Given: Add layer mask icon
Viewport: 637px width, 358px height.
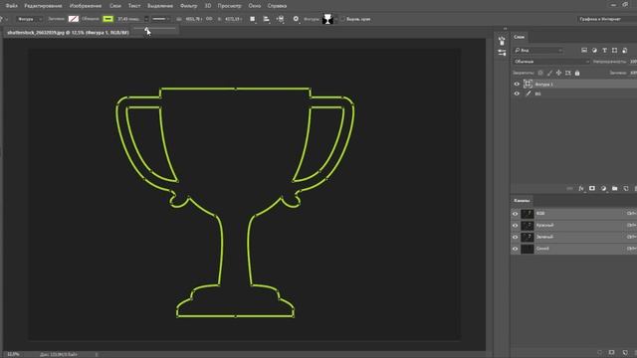Looking at the screenshot, I should (x=592, y=188).
